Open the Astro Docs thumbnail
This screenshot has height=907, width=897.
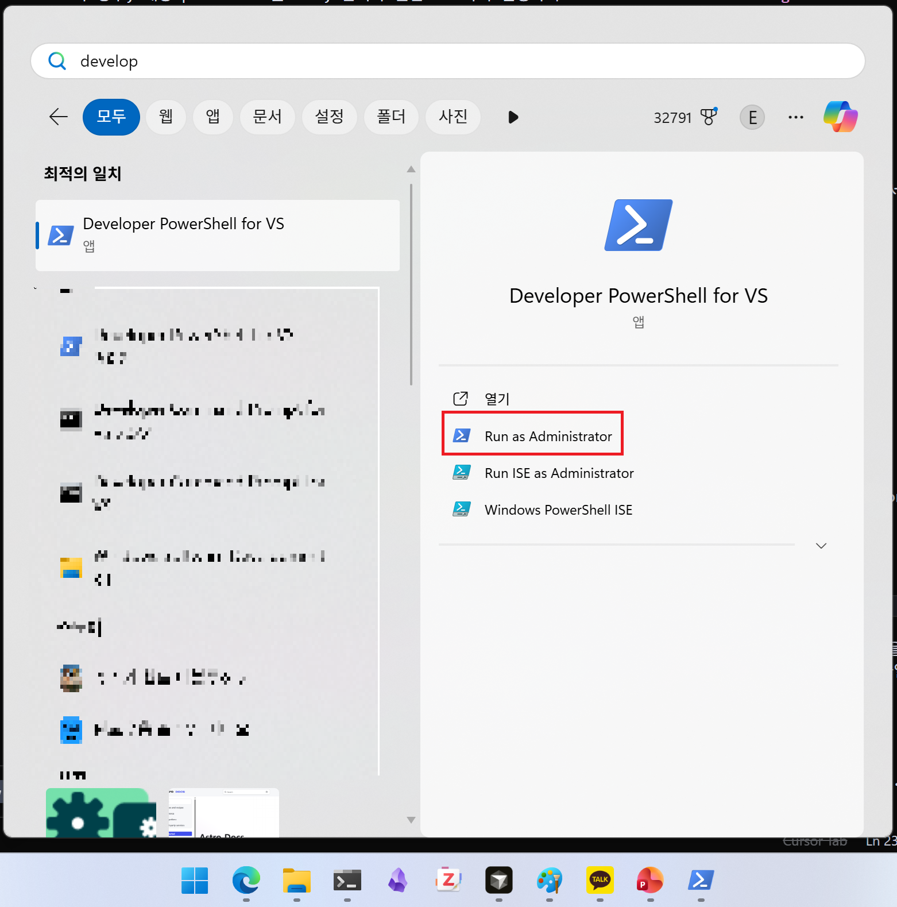[224, 813]
